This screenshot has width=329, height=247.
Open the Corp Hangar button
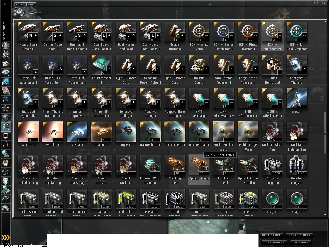pos(274,242)
